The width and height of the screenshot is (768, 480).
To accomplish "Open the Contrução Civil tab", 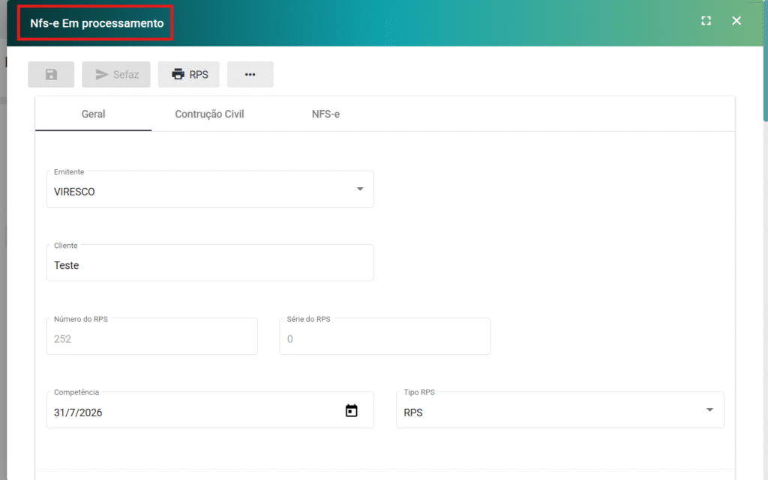I will pyautogui.click(x=209, y=114).
